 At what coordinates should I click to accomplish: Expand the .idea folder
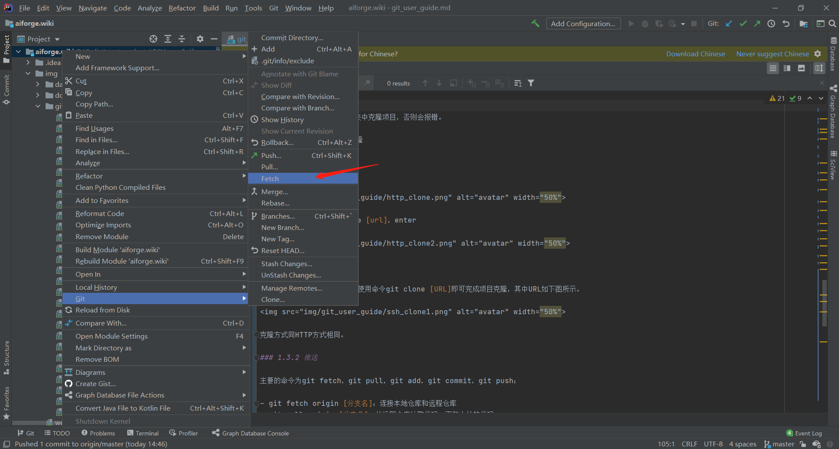tap(28, 62)
